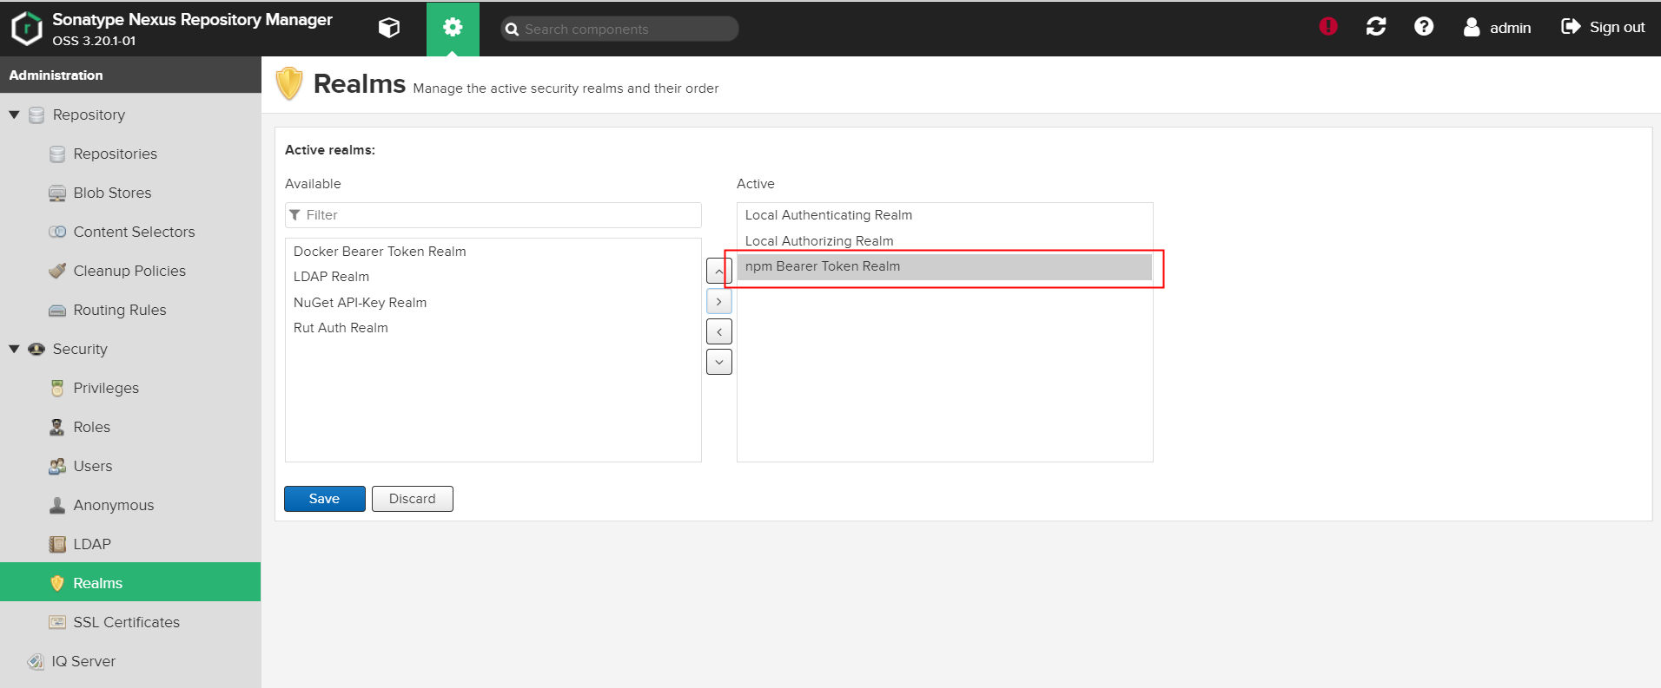Click the Anonymous user icon
Screen dimensions: 1661x688
57,505
